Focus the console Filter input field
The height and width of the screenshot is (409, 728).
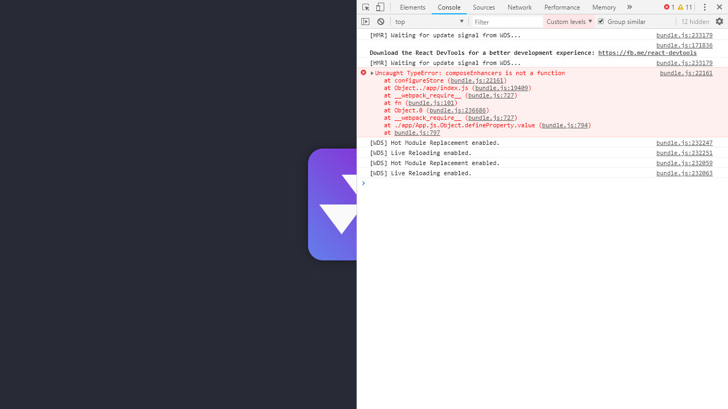pyautogui.click(x=507, y=22)
